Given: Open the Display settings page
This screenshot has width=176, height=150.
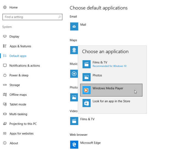Looking at the screenshot, I should [x=14, y=36].
